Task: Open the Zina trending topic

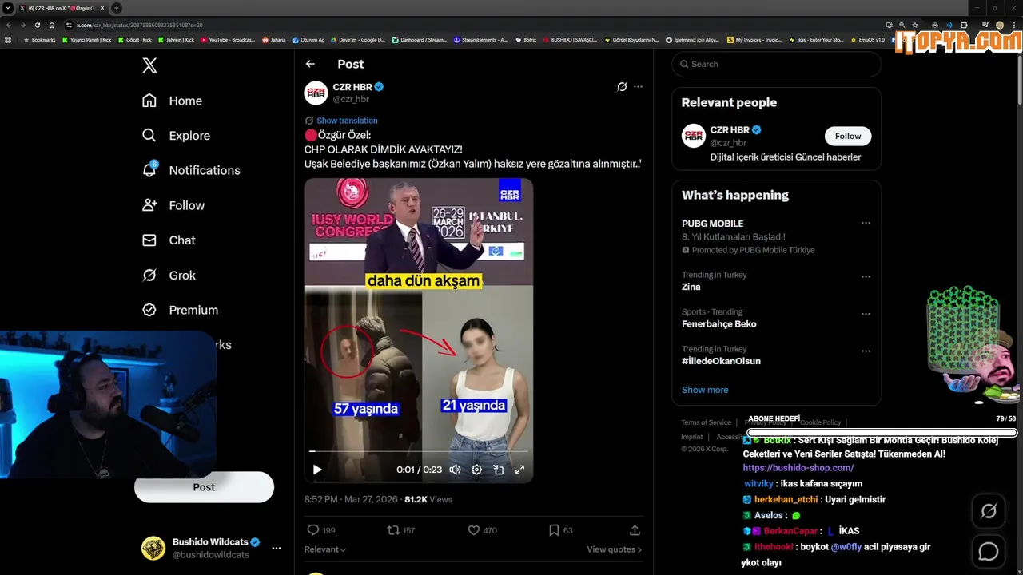Action: point(691,287)
